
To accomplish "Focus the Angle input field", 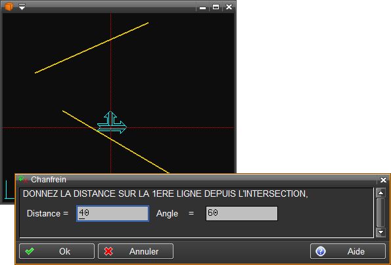I will tap(242, 213).
